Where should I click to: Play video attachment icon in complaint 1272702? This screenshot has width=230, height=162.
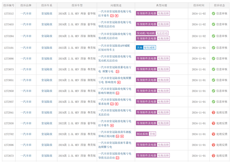point(122,136)
